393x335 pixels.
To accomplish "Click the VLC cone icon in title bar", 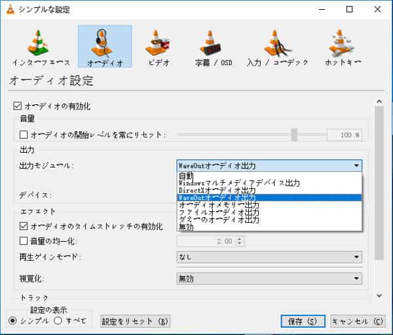I will click(x=10, y=10).
